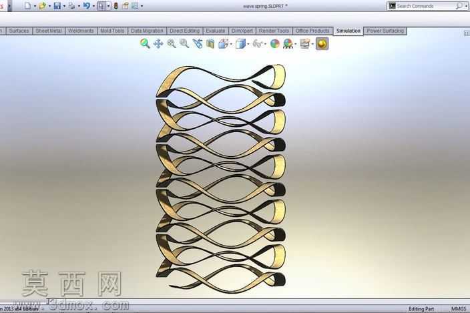Open a file with the Open icon
The image size is (470, 313).
point(42,6)
